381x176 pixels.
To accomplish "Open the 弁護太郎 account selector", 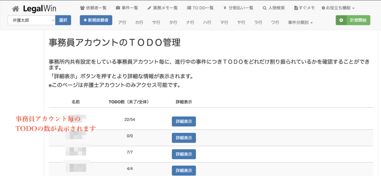I will (31, 20).
